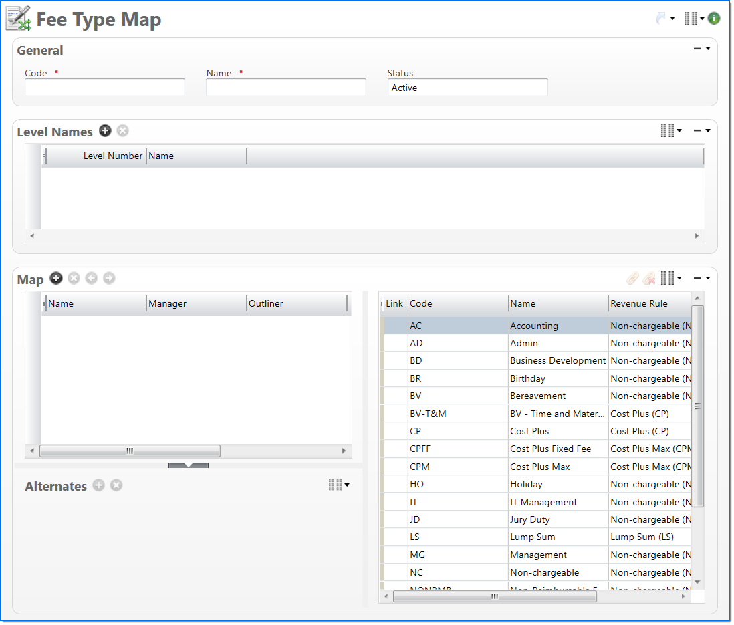Collapse the Map section
Screen dimensions: 734x625
pyautogui.click(x=697, y=279)
